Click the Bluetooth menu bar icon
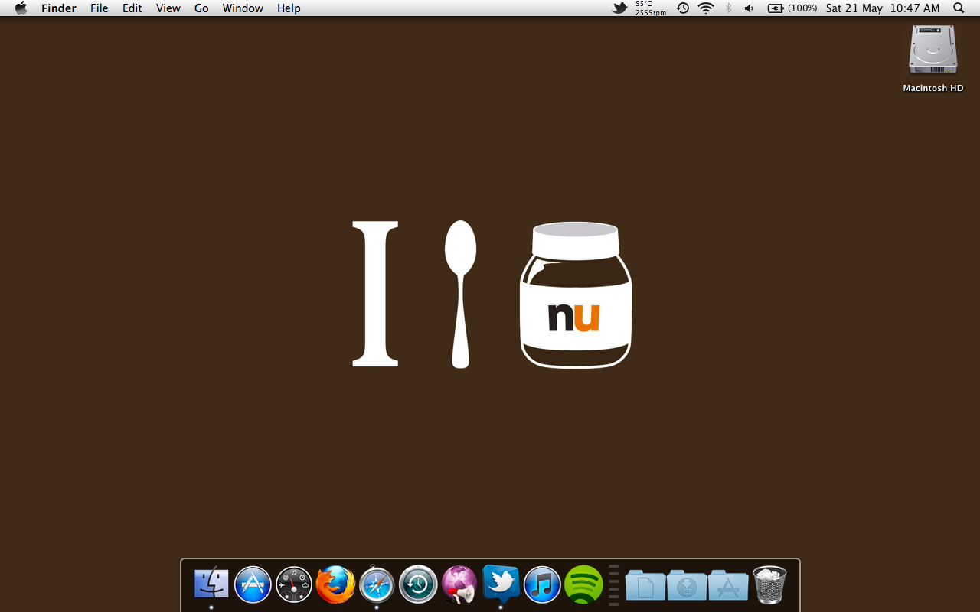This screenshot has width=980, height=612. coord(728,8)
